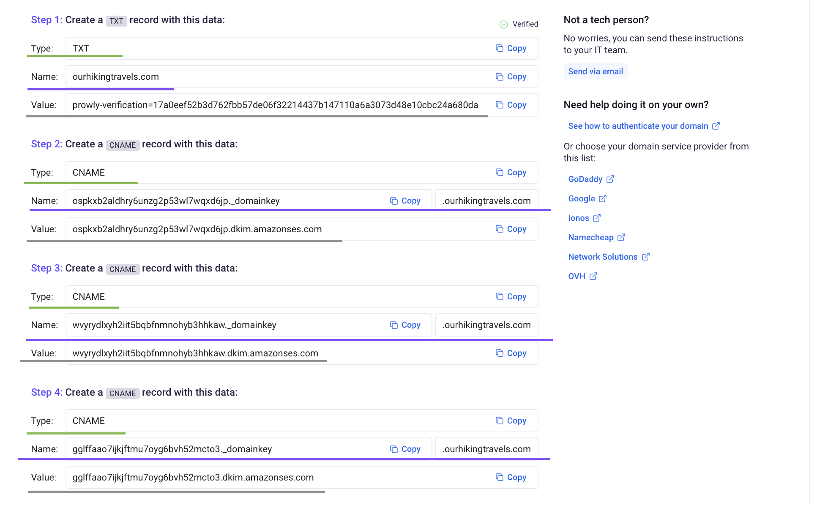Click the prowly-verification value text

click(x=275, y=105)
